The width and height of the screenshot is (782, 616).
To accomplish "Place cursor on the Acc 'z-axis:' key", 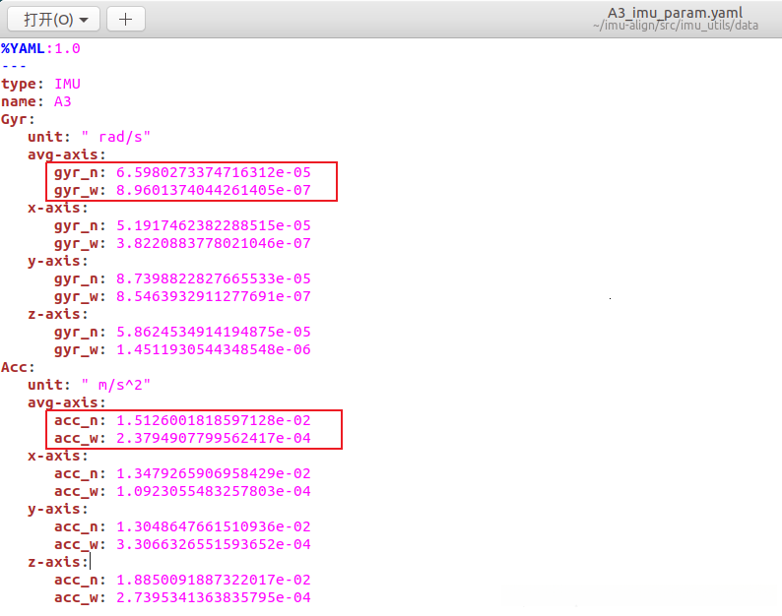I will (x=58, y=562).
